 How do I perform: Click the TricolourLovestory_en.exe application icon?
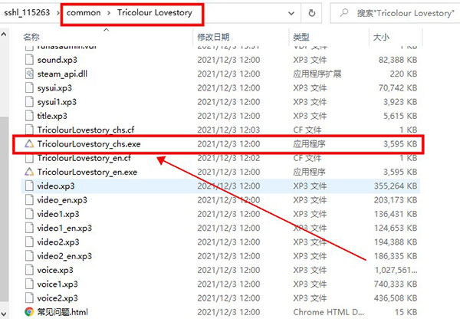point(29,172)
